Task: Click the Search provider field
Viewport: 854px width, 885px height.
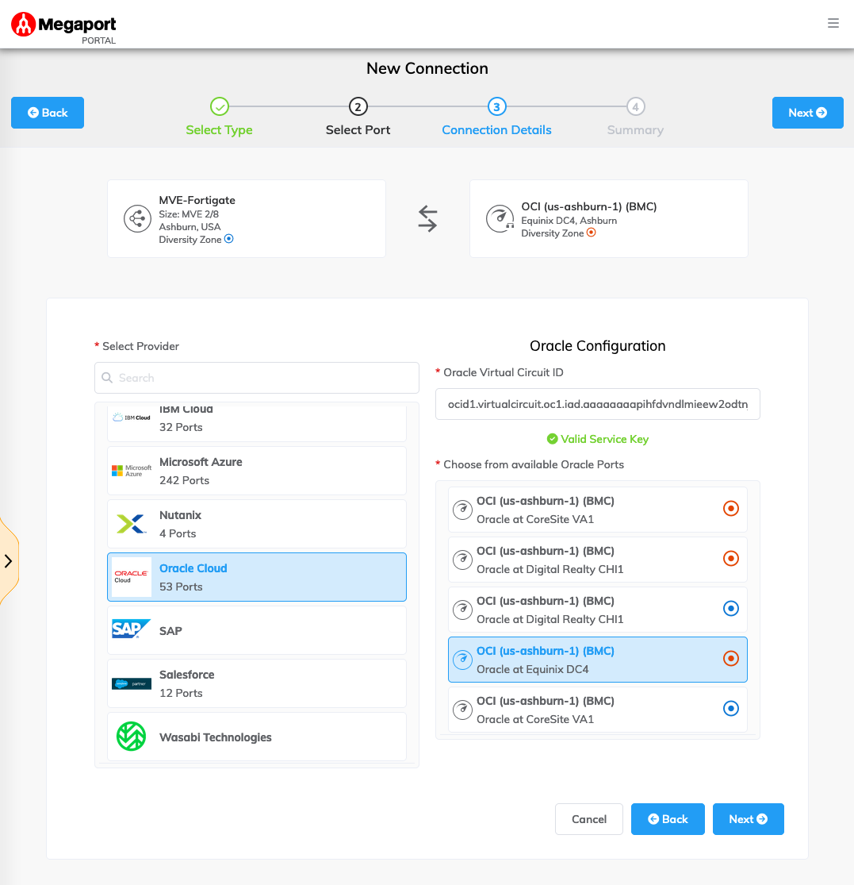Action: pyautogui.click(x=256, y=378)
